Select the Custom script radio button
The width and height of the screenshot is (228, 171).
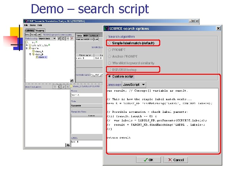(110, 76)
